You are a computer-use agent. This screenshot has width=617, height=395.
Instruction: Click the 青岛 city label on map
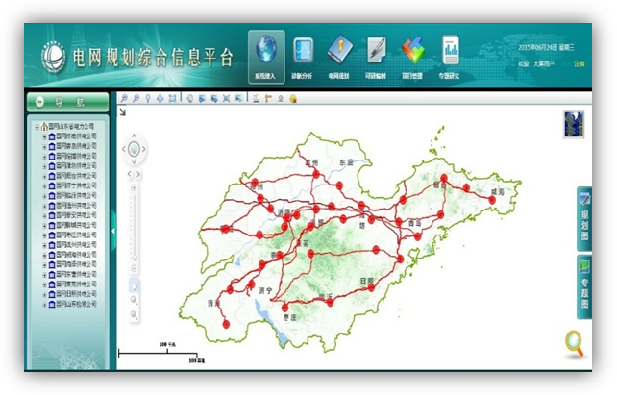click(x=415, y=223)
